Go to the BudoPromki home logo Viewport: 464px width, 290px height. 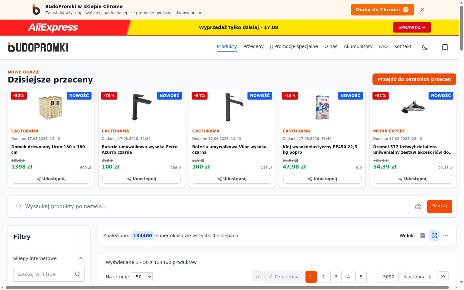38,47
